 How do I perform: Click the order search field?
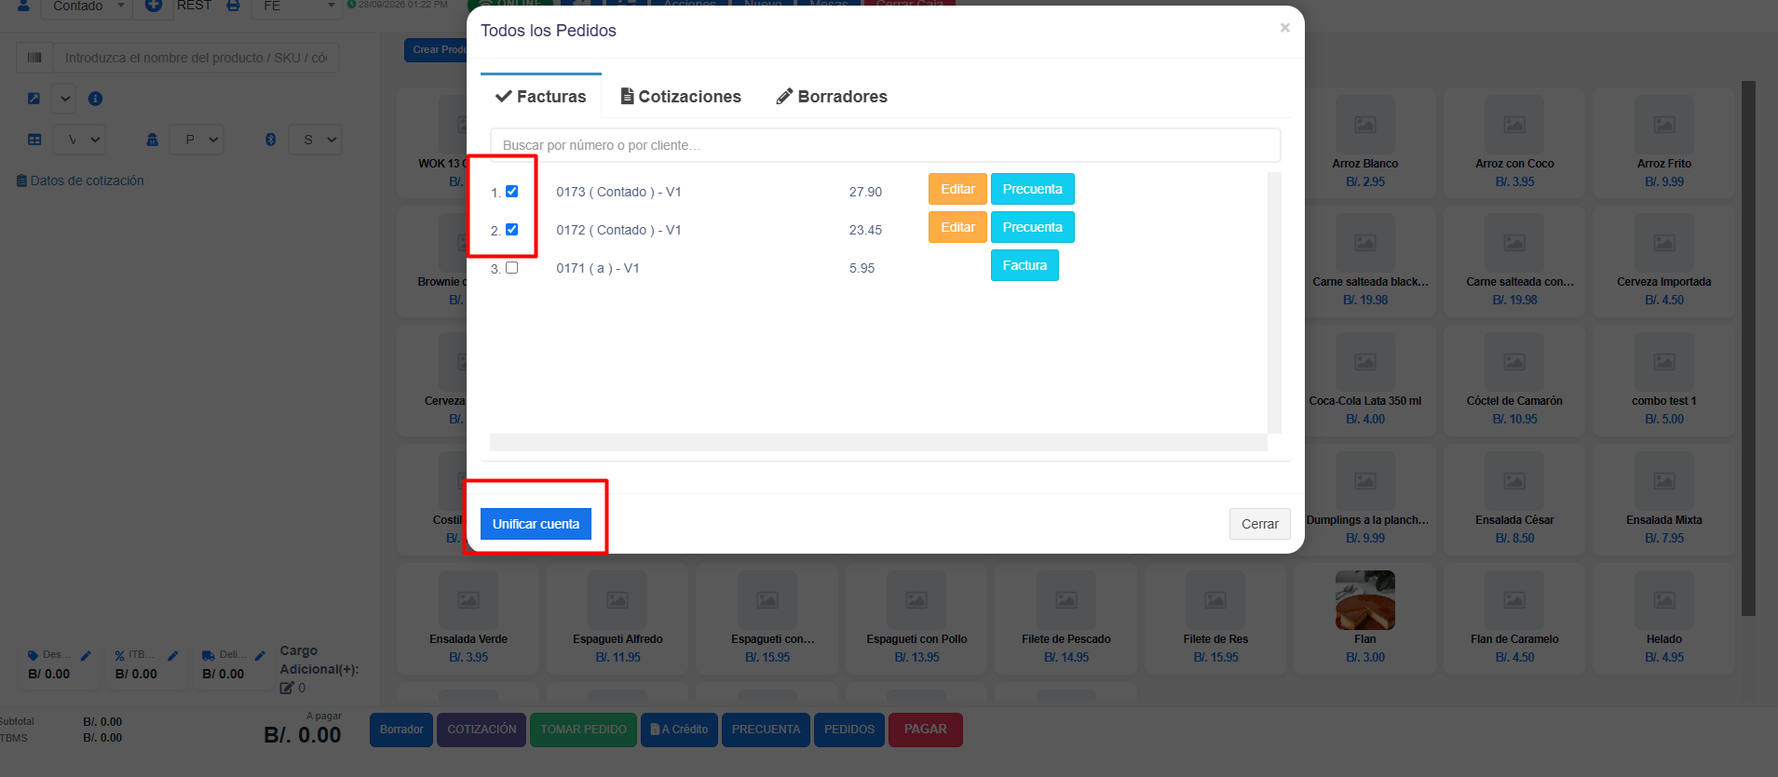click(x=885, y=145)
